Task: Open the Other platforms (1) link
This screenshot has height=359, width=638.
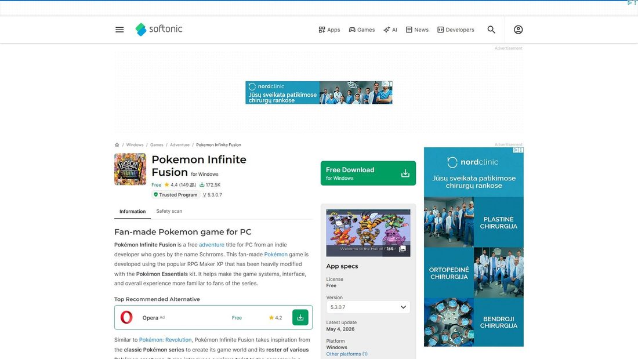Action: tap(347, 354)
